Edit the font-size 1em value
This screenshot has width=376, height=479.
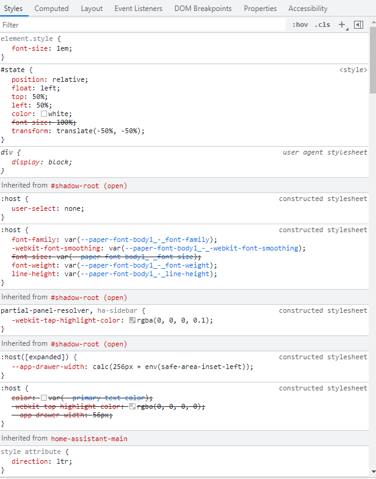coord(62,48)
